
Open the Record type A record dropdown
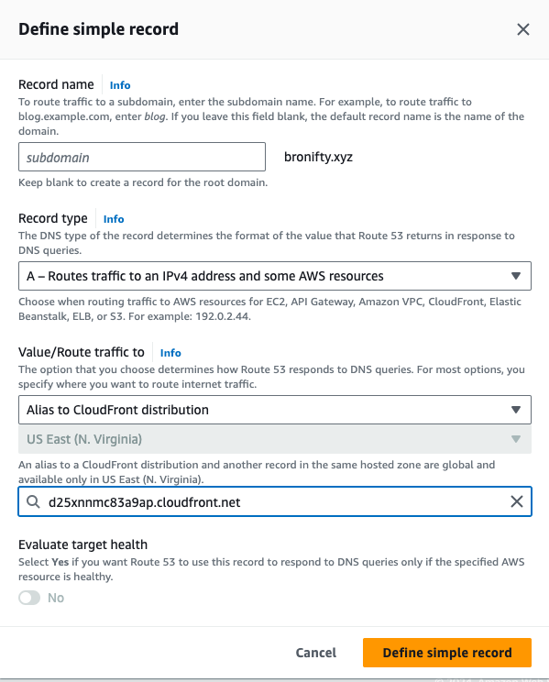click(x=275, y=276)
